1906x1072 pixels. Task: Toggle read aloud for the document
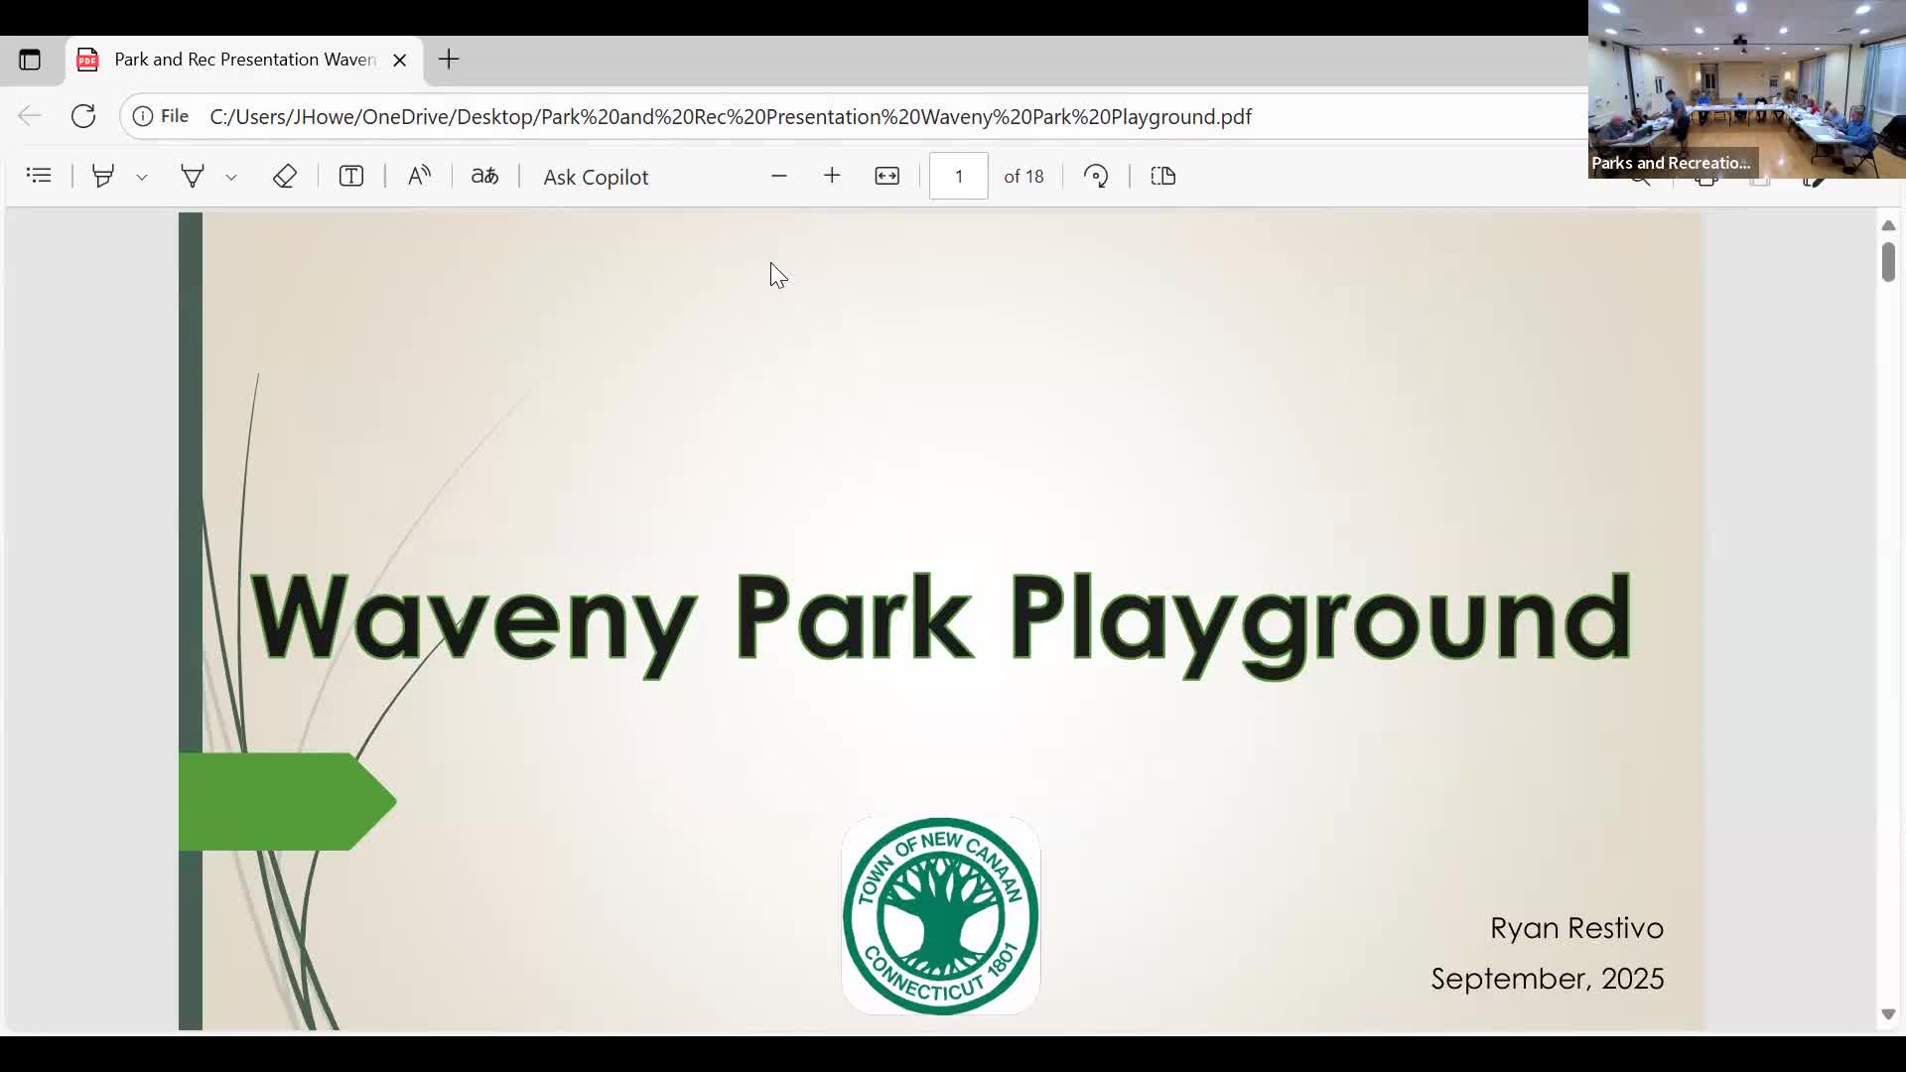[x=420, y=176]
